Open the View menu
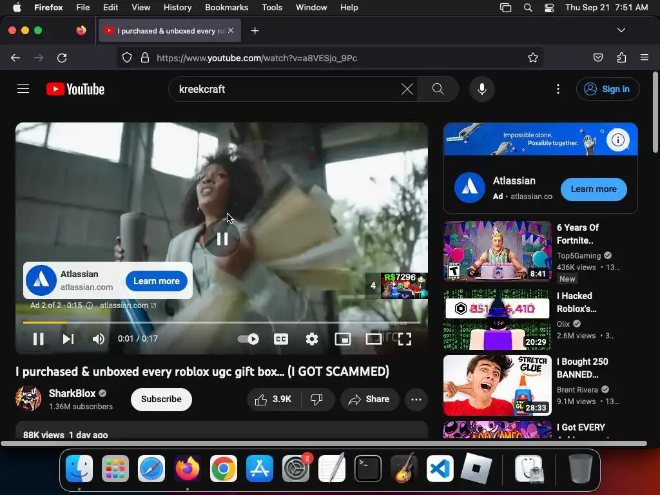The image size is (660, 495). coord(141,7)
